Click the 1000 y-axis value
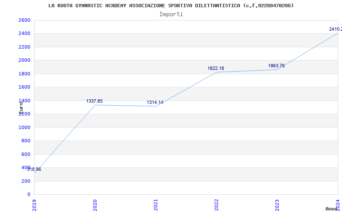The image size is (342, 213). click(x=24, y=127)
